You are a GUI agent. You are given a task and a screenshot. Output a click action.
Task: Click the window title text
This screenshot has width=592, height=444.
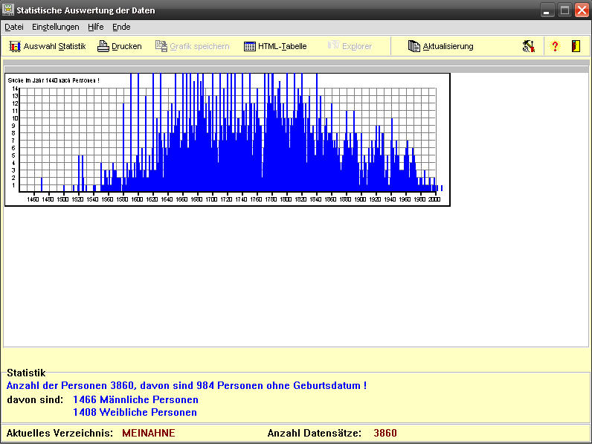86,10
